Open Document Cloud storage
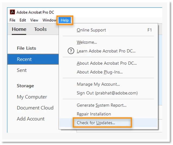 tap(35, 108)
